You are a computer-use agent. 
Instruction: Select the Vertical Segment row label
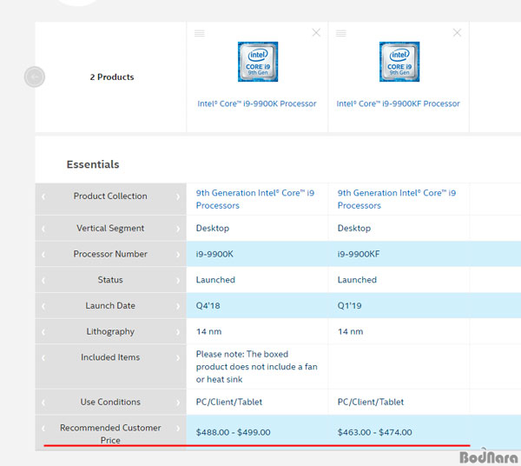[110, 228]
